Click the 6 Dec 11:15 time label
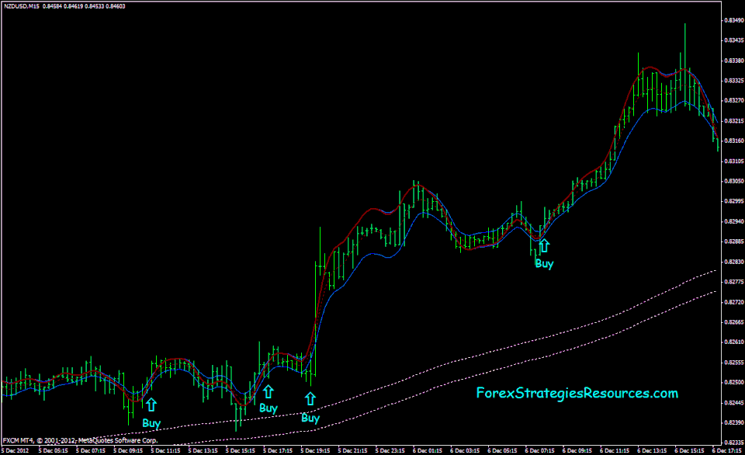The width and height of the screenshot is (745, 455). point(615,450)
